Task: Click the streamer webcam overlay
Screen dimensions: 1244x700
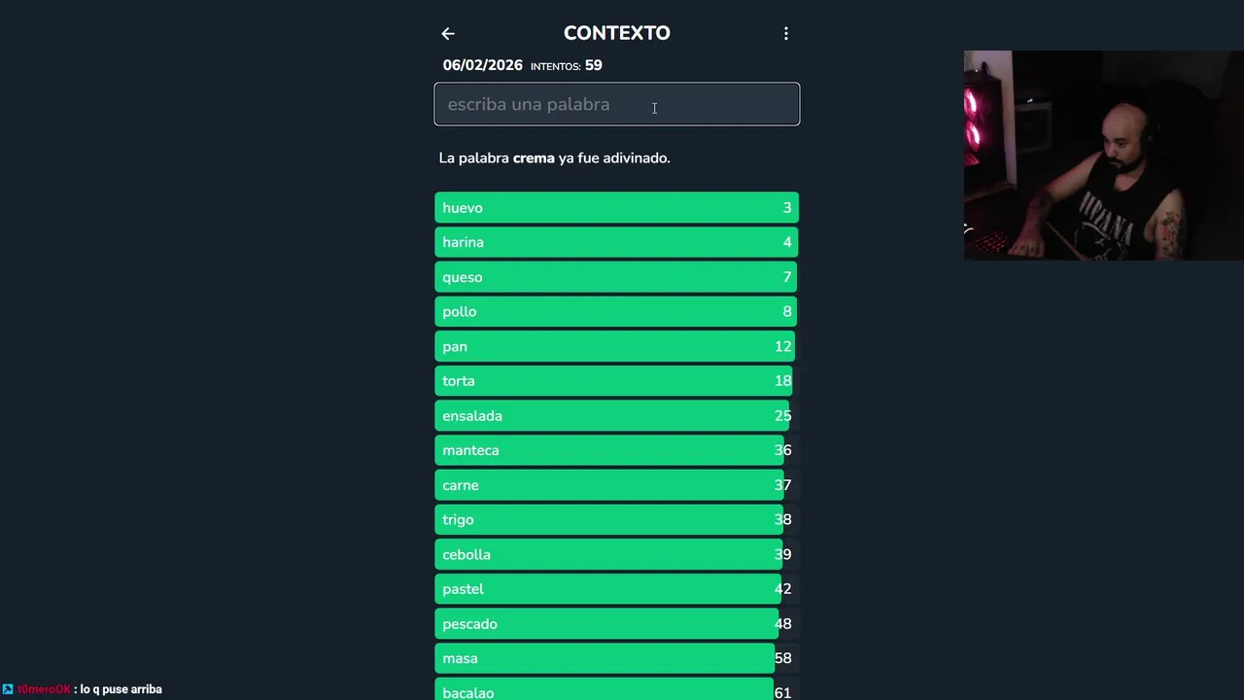Action: (1103, 156)
